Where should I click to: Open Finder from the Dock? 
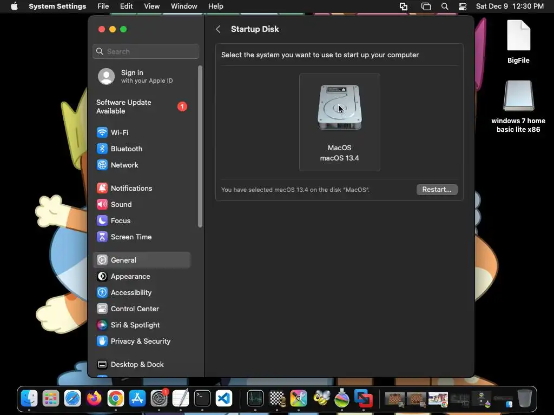[x=29, y=399]
